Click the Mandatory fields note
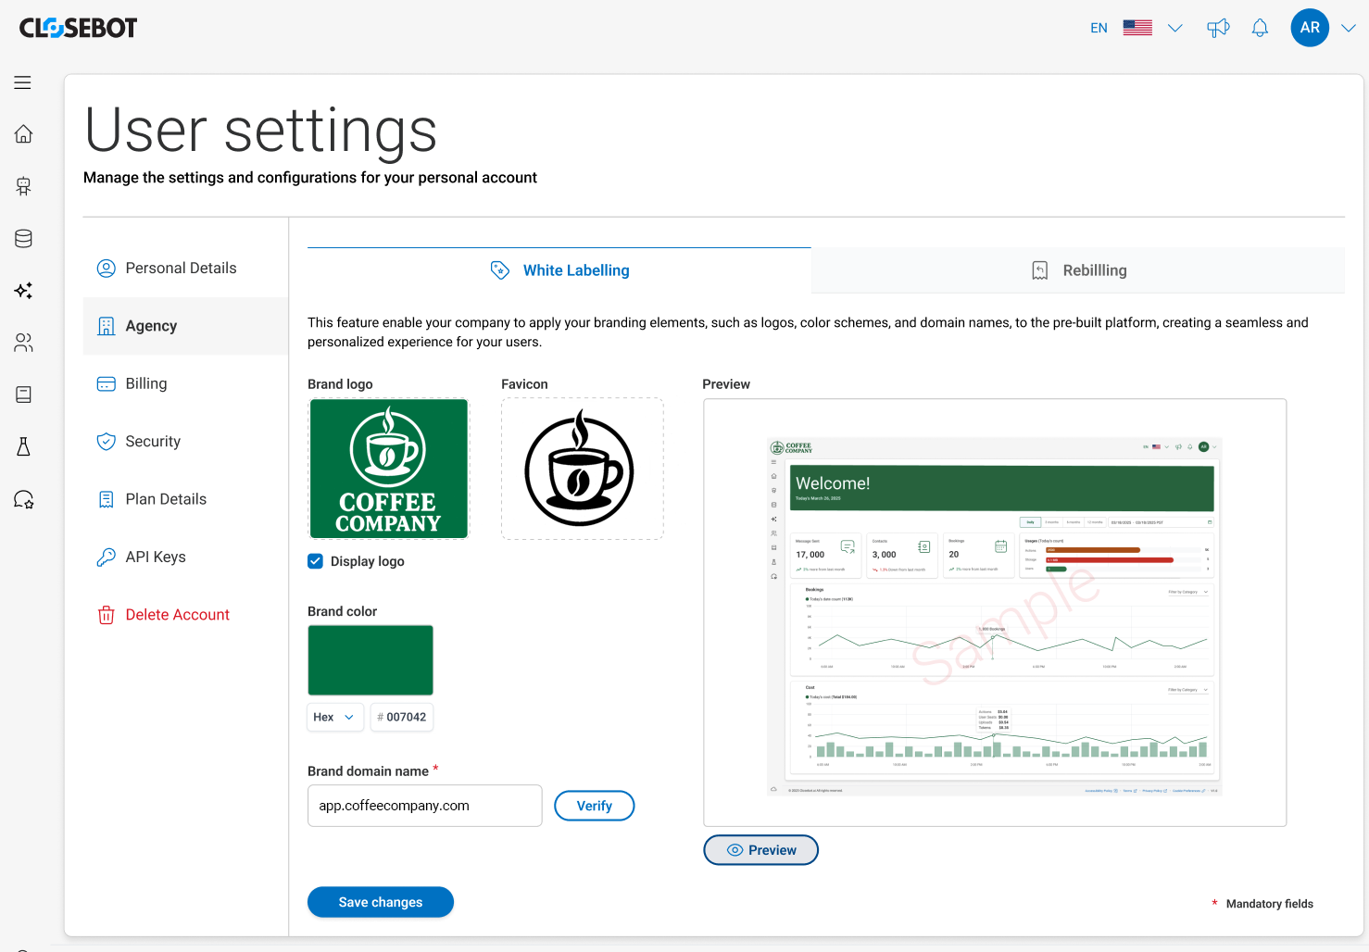Screen dimensions: 1369x952 pyautogui.click(x=1262, y=904)
